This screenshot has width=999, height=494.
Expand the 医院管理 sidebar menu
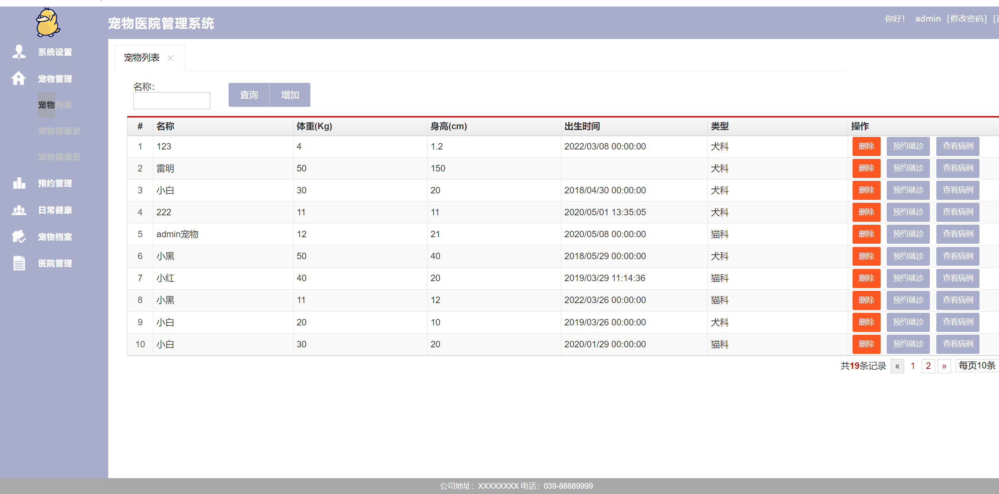pyautogui.click(x=55, y=263)
